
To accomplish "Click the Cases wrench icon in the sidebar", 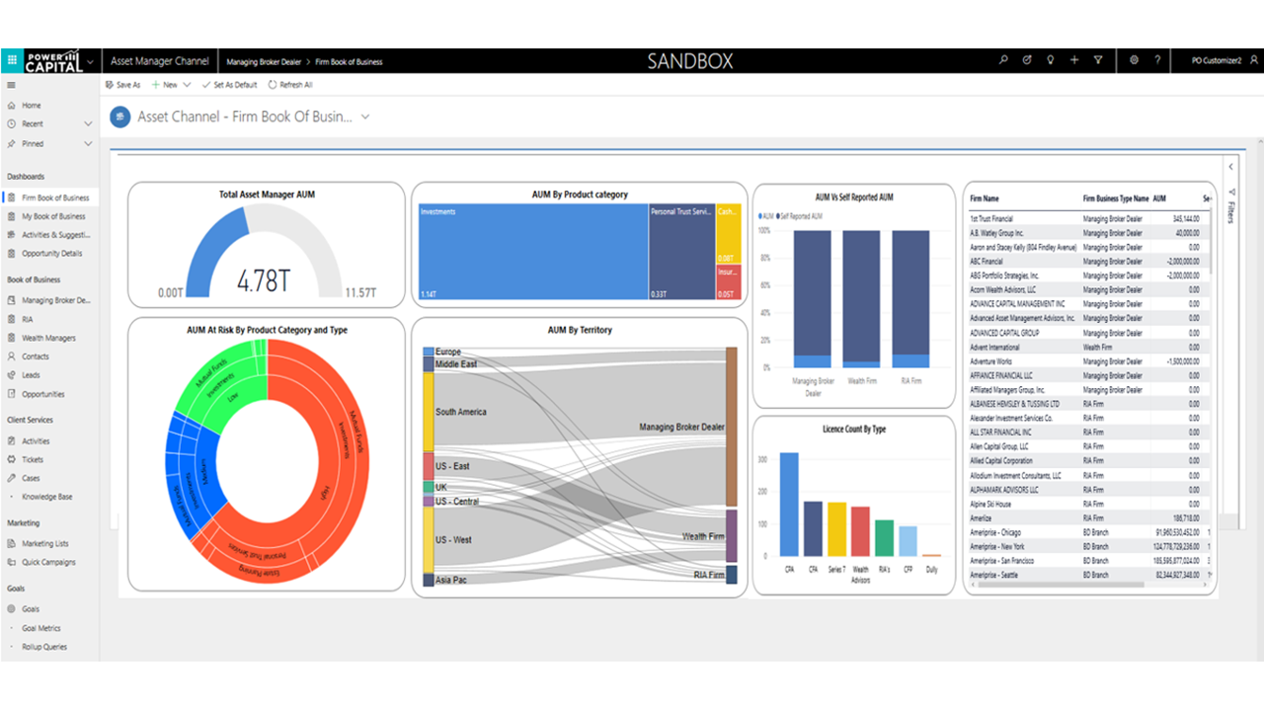I will [11, 479].
